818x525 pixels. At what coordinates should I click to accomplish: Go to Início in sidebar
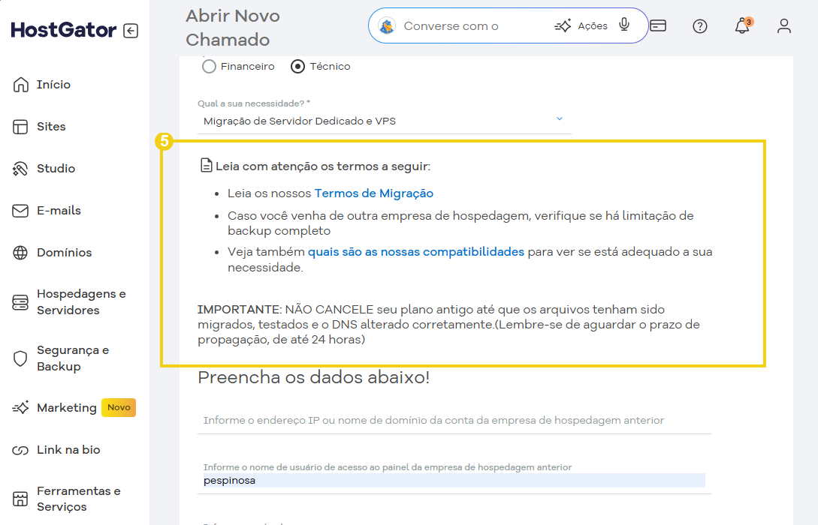pos(53,85)
